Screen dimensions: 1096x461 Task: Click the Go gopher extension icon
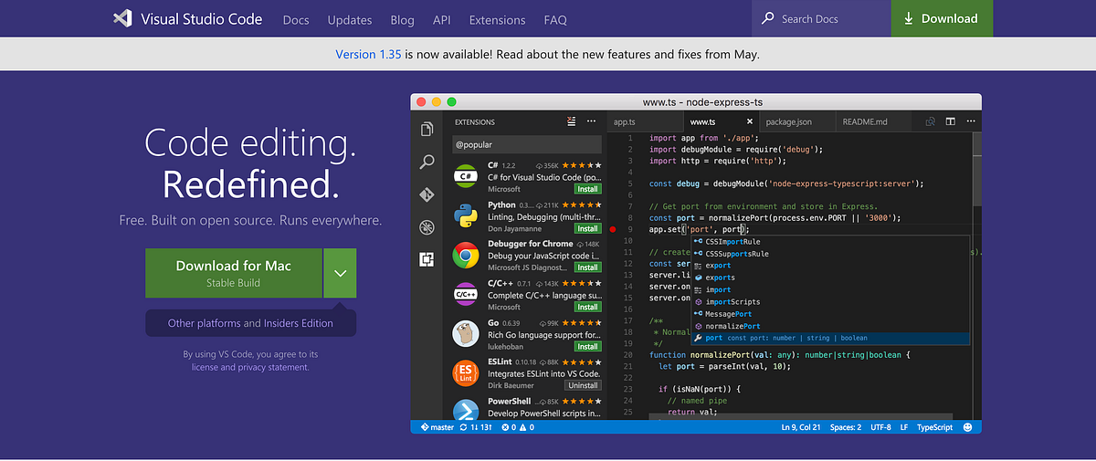click(465, 333)
